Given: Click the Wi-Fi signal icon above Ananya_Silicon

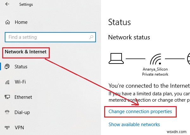Looking at the screenshot, I should point(155,59).
